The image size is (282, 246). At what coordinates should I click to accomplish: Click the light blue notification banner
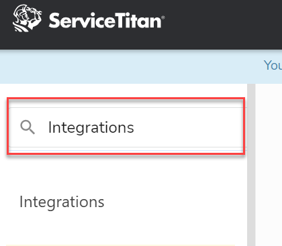141,67
